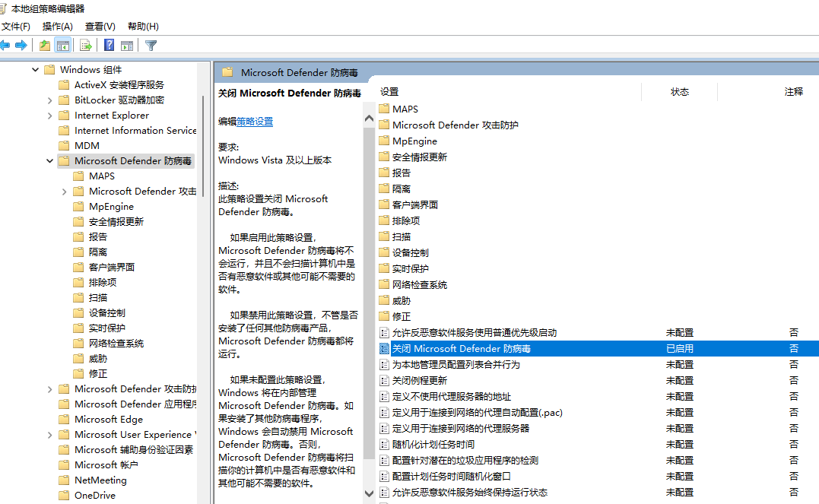Collapse Microsoft Defender 防病毒 tree node

tap(49, 161)
